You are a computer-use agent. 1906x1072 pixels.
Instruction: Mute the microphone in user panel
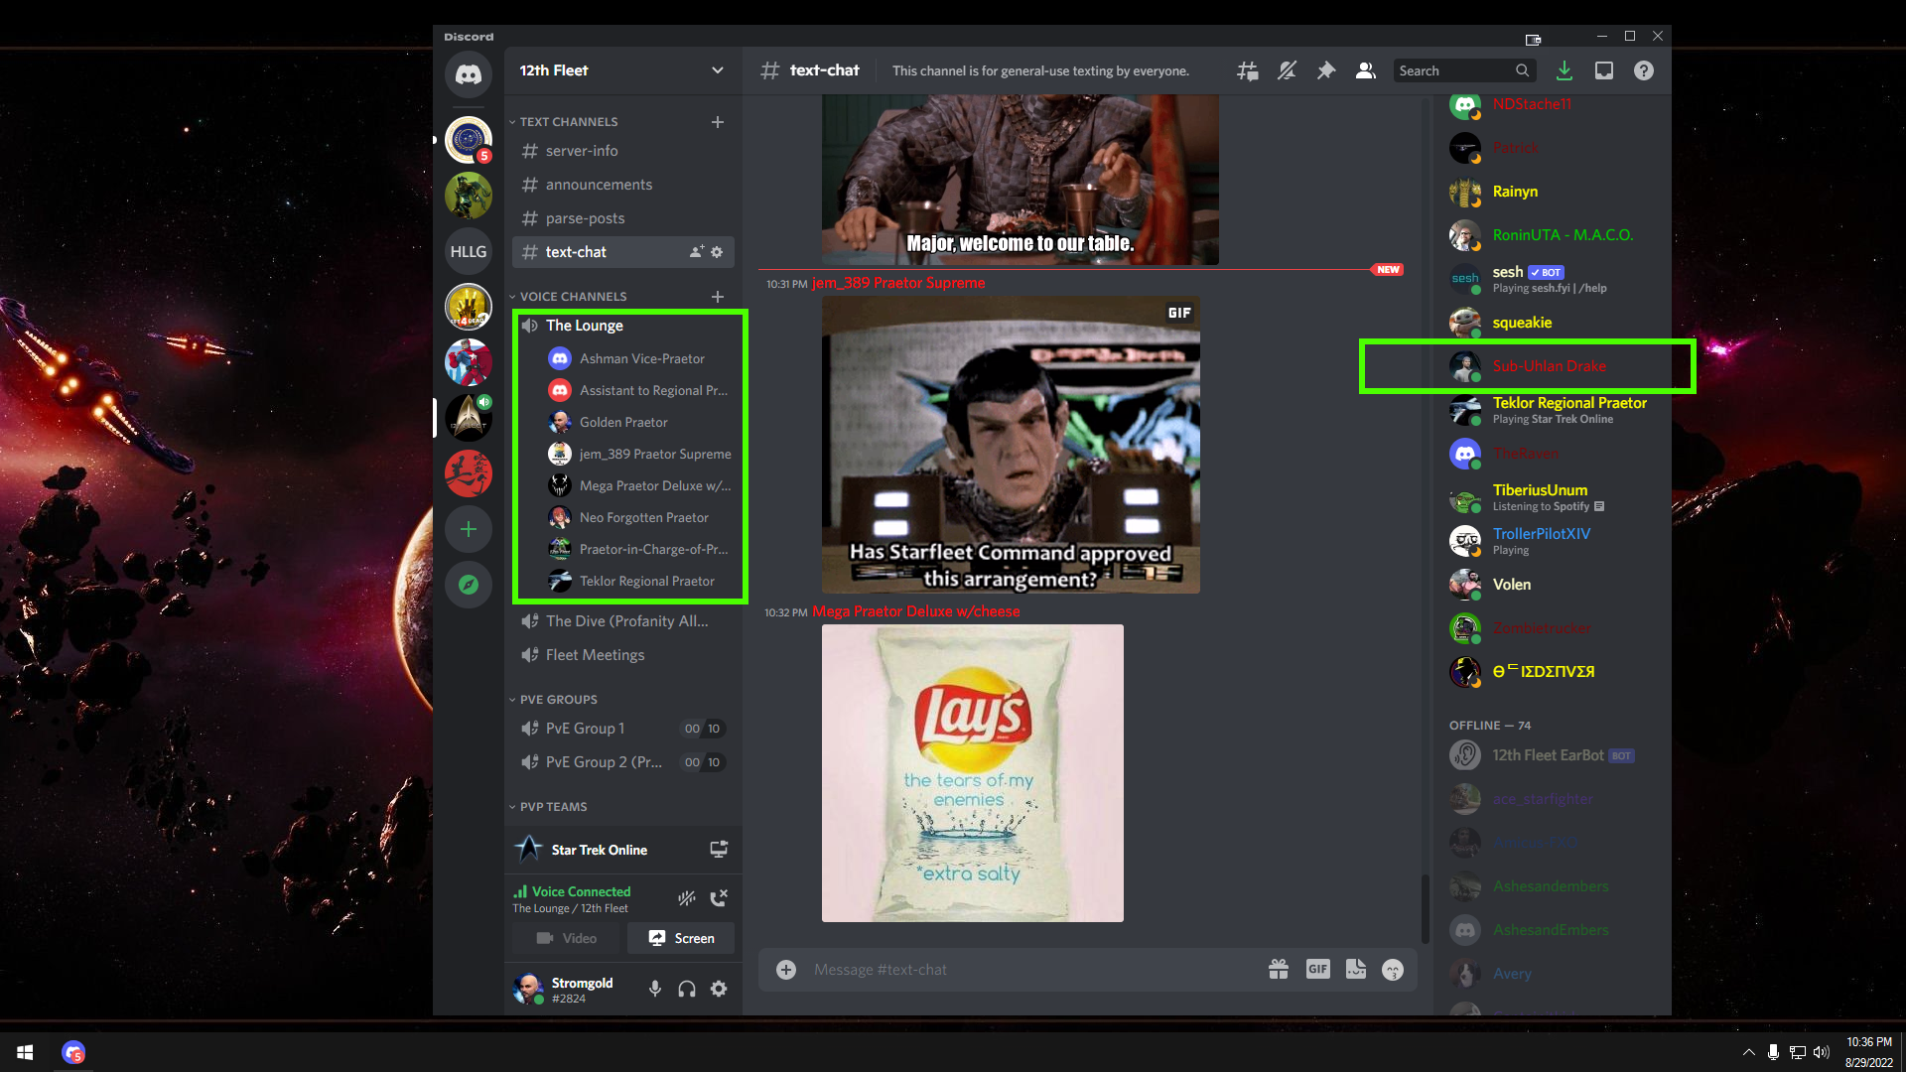(x=655, y=989)
